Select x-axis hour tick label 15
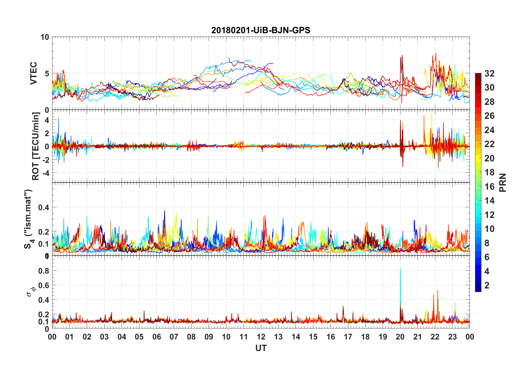Image resolution: width=522 pixels, height=365 pixels. coord(313,337)
